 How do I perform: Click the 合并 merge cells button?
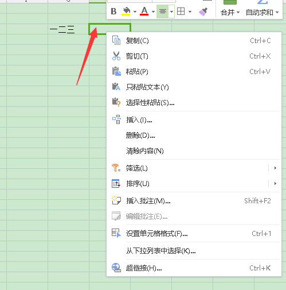pos(228,12)
